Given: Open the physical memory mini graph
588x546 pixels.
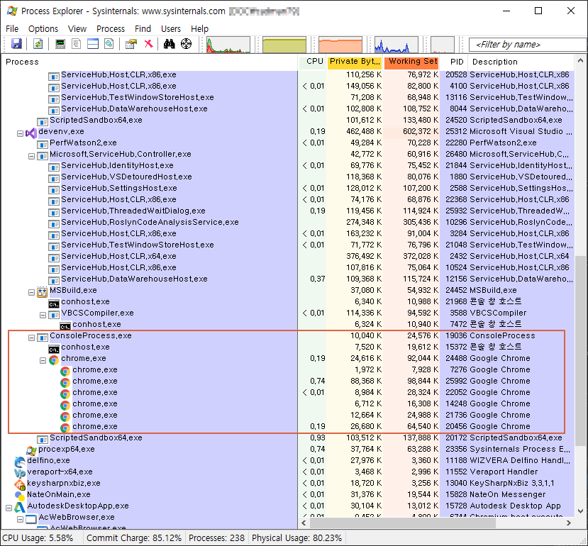Looking at the screenshot, I should [340, 45].
